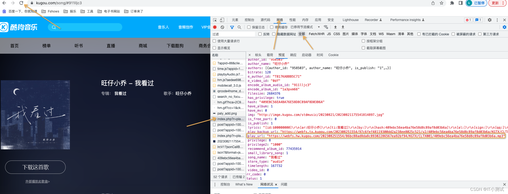The image size is (508, 194).
Task: Enable the 保留日志 checkbox
Action: 249,27
